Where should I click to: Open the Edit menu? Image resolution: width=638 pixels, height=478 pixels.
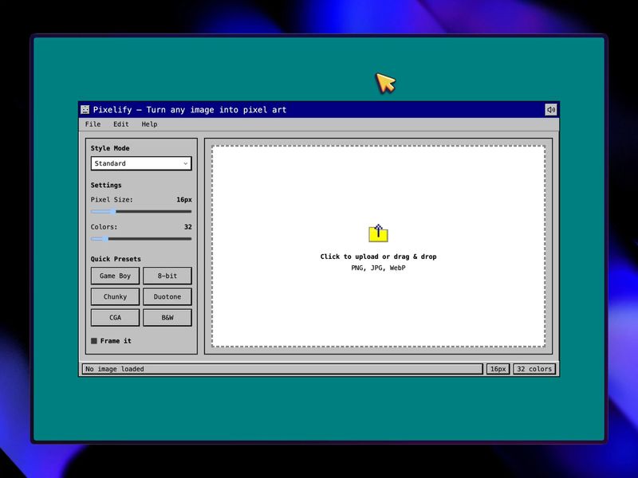[120, 124]
